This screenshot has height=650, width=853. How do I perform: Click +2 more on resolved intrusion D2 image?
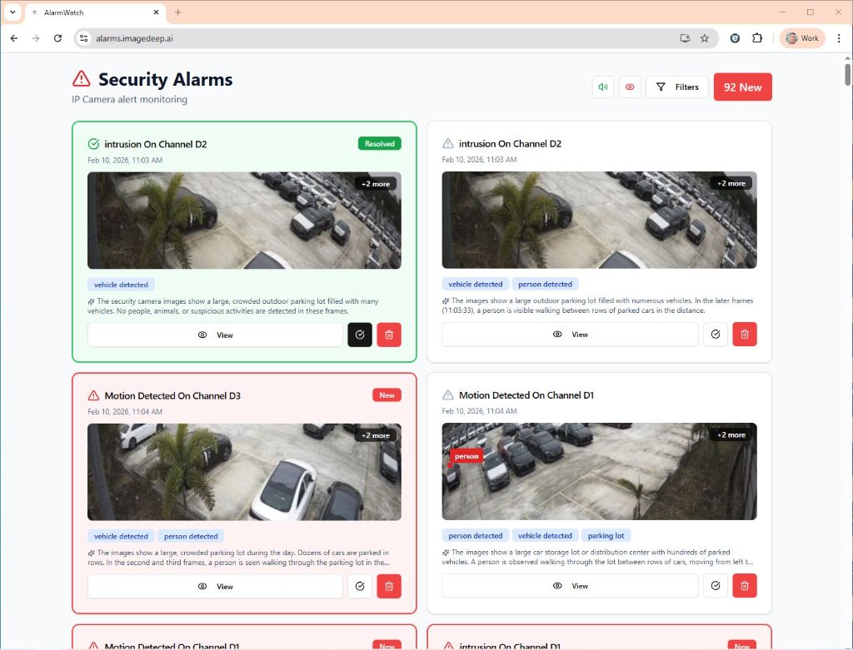click(x=376, y=184)
